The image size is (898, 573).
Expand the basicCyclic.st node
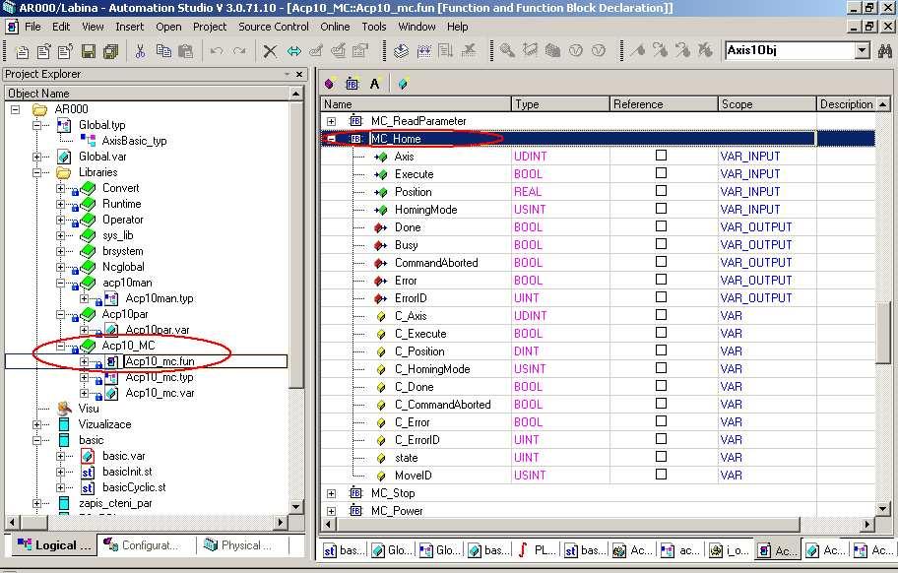pos(61,487)
